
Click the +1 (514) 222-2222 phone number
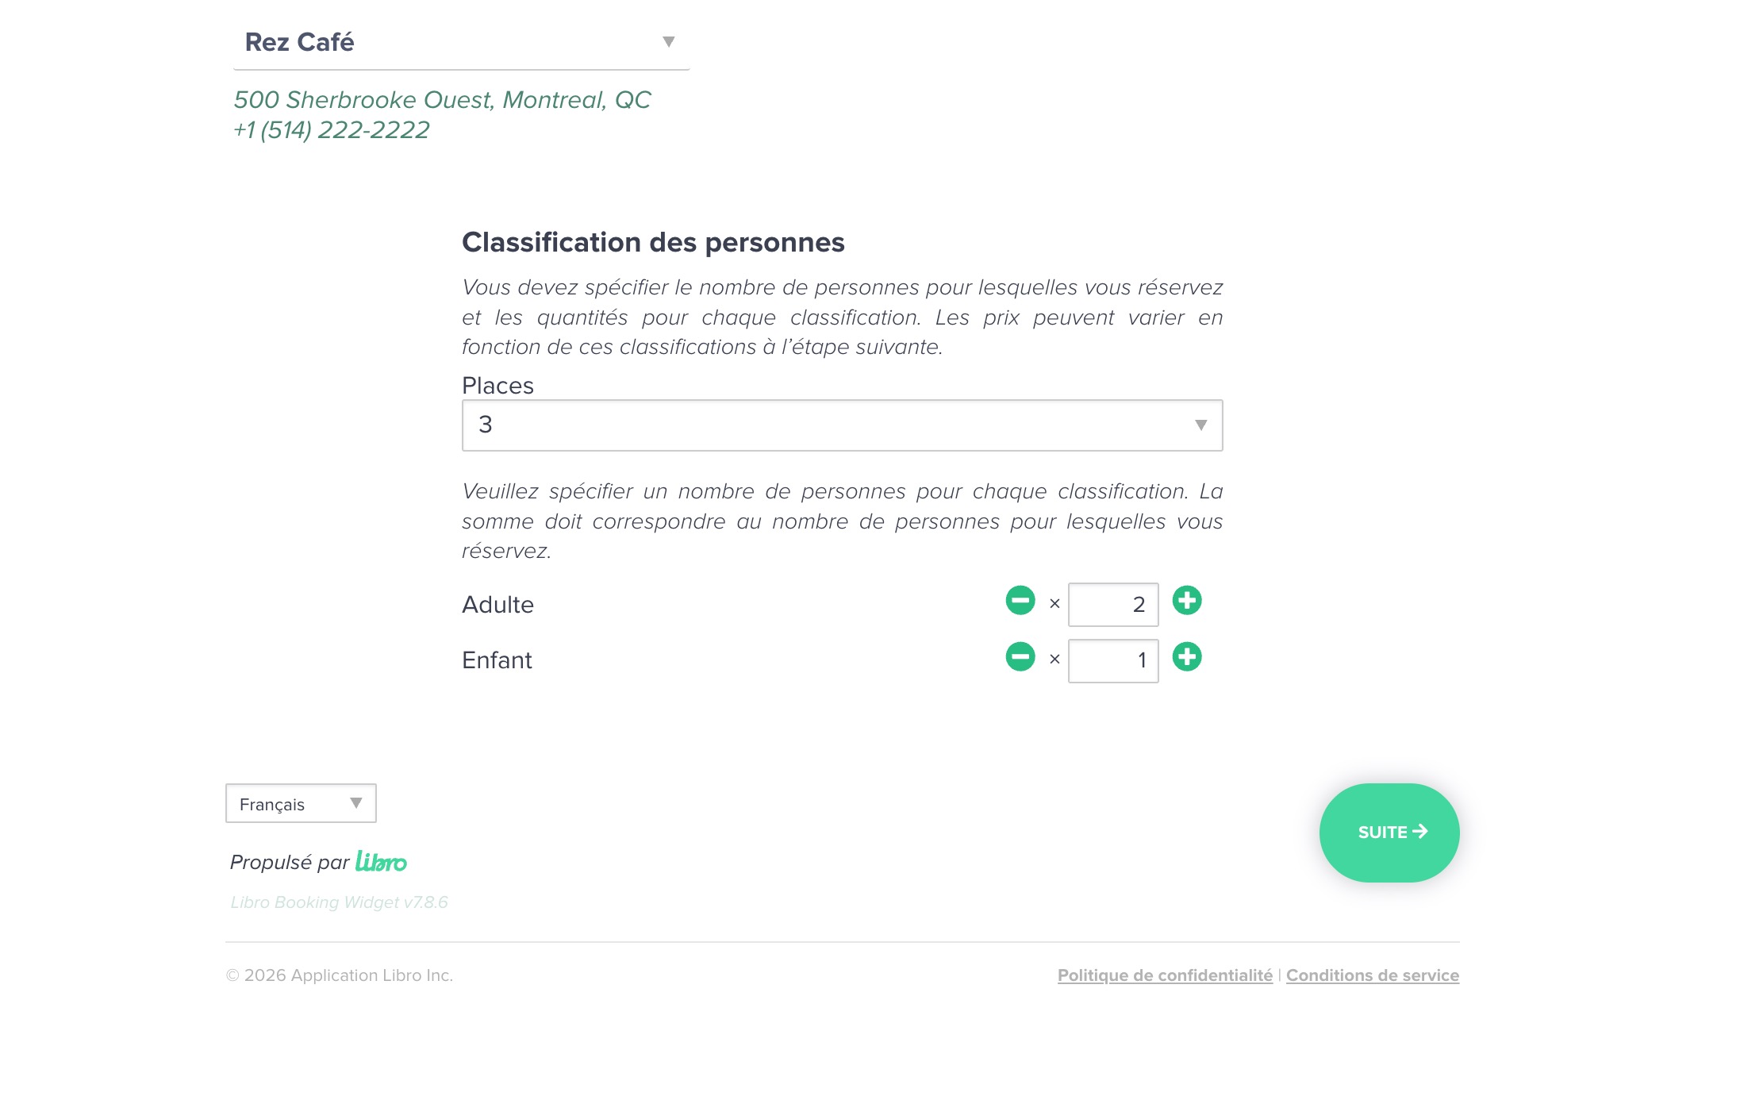pyautogui.click(x=332, y=130)
